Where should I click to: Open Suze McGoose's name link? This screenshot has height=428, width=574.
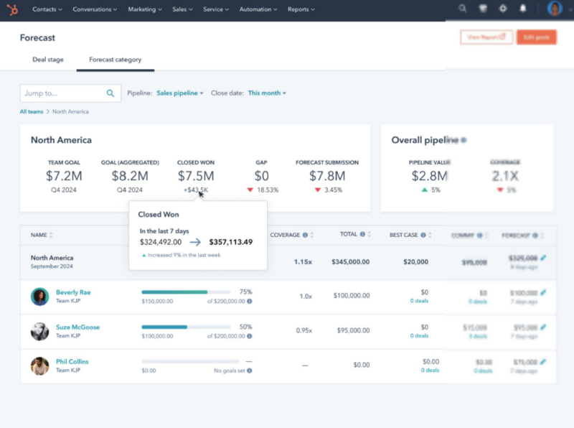click(x=77, y=327)
